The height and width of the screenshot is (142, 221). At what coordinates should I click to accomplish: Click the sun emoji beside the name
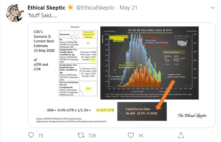click(70, 7)
